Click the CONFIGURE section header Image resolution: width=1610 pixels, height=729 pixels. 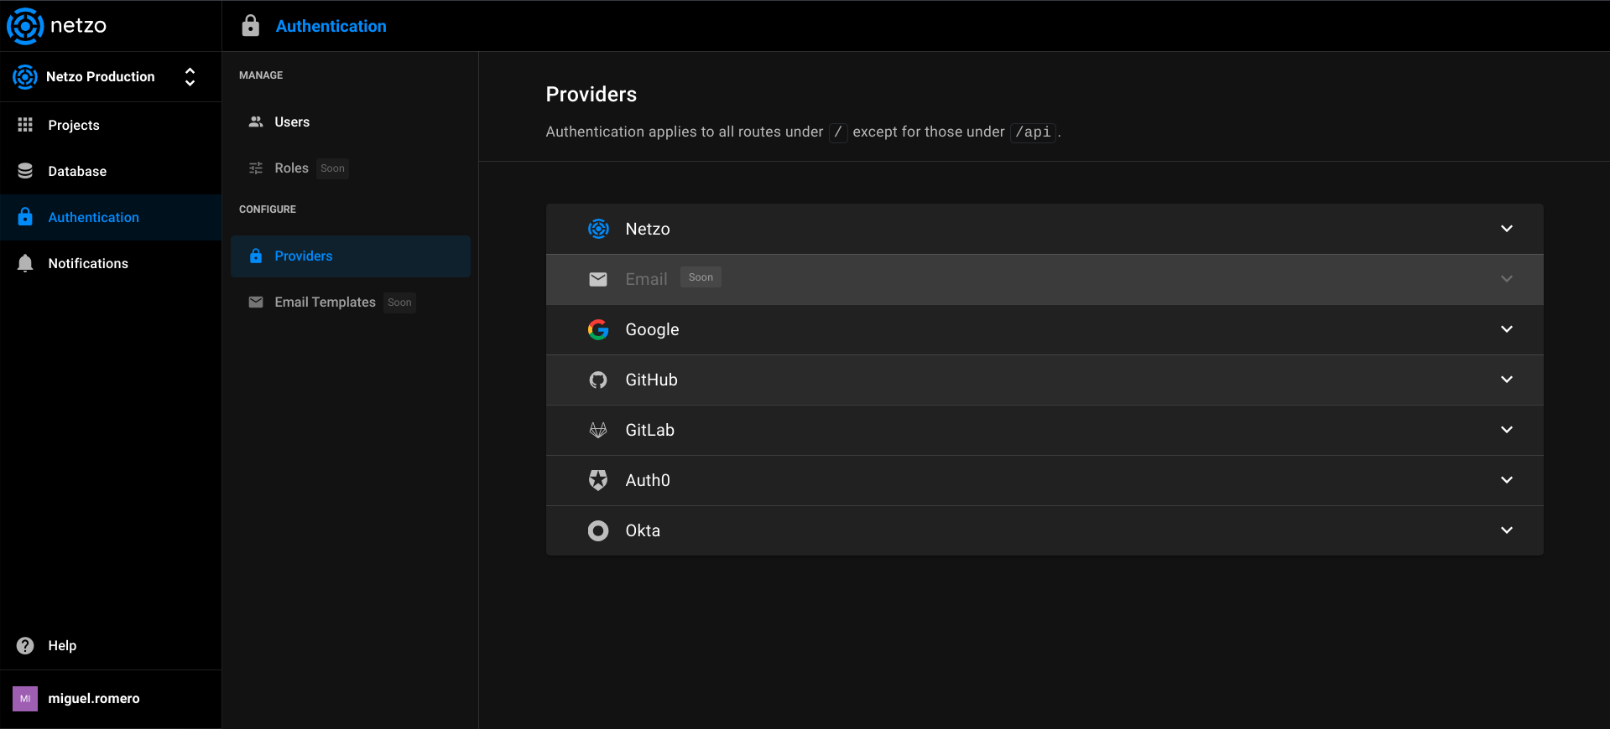[268, 209]
